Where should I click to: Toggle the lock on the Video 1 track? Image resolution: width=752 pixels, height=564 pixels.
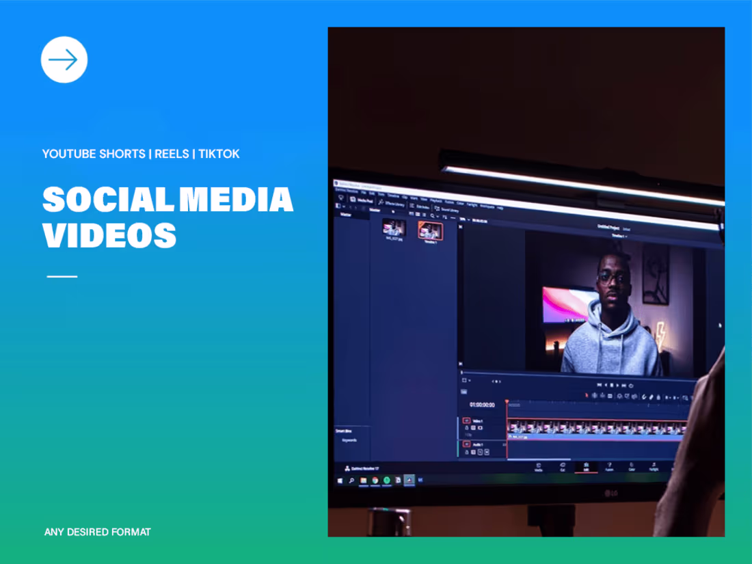click(467, 427)
